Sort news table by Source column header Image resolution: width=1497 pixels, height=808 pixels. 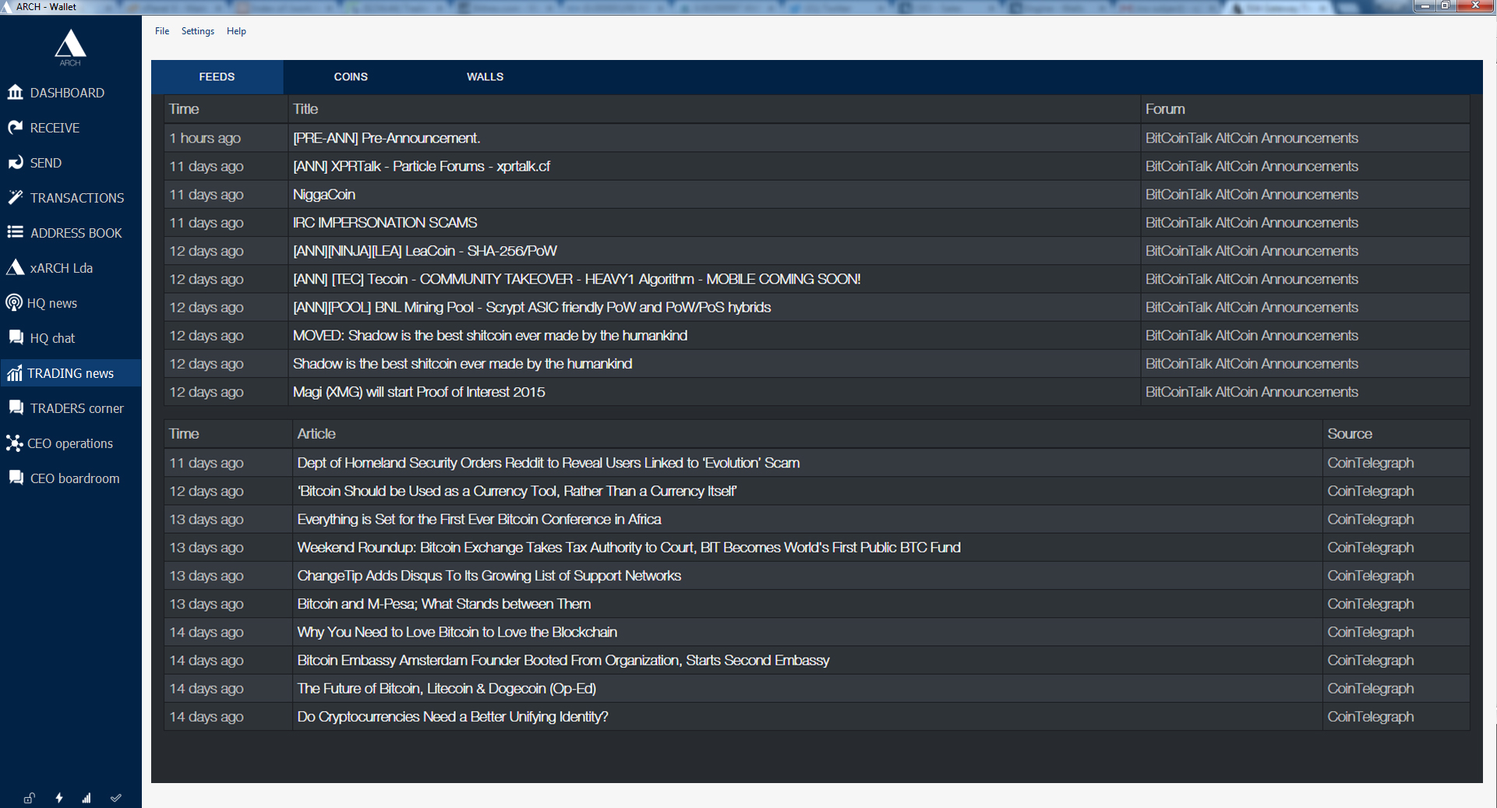pyautogui.click(x=1396, y=434)
